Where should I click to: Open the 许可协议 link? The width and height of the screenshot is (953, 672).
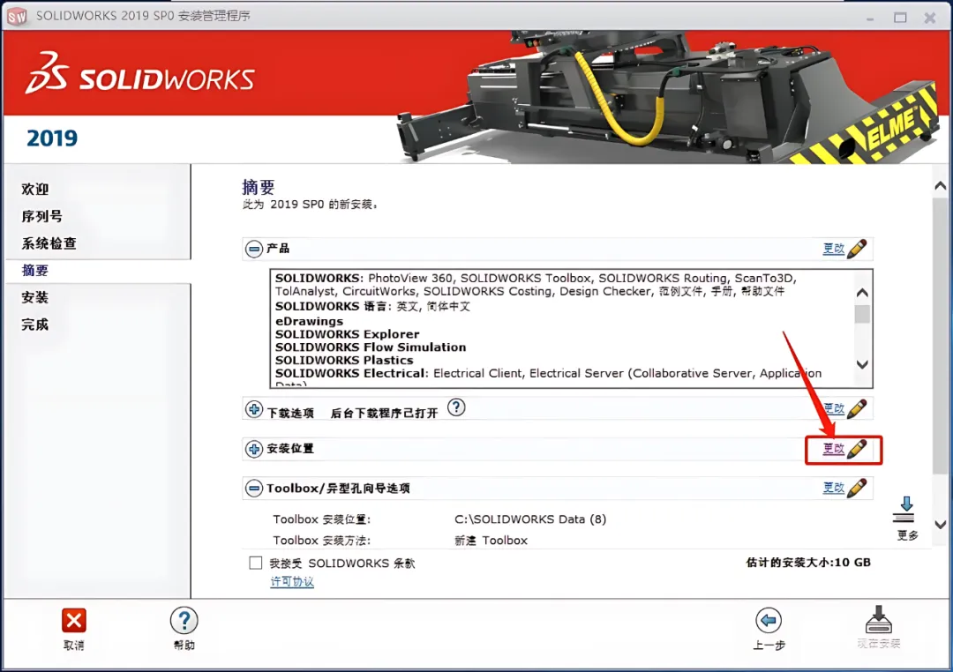(292, 581)
